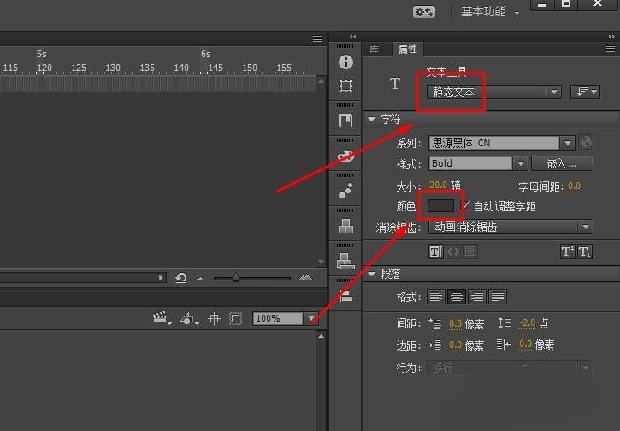Screen dimensions: 620x431
Task: Click the left margin value 0.0
Action: [x=455, y=345]
